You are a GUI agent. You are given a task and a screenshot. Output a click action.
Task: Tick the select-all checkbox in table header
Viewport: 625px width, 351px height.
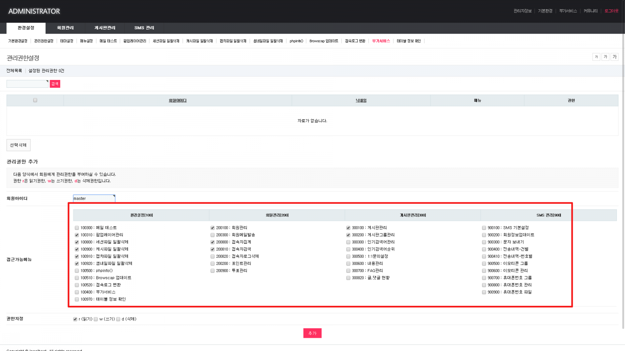(x=35, y=100)
